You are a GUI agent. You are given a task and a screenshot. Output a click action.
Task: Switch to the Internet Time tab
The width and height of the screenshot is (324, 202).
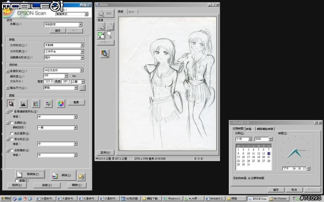pyautogui.click(x=265, y=129)
